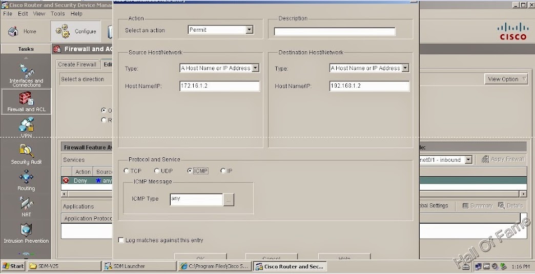Open ICMP Type browse button
Viewport: 535px width, 274px height.
pyautogui.click(x=229, y=200)
